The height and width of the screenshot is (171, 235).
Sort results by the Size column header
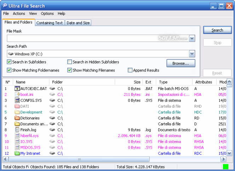(x=128, y=82)
